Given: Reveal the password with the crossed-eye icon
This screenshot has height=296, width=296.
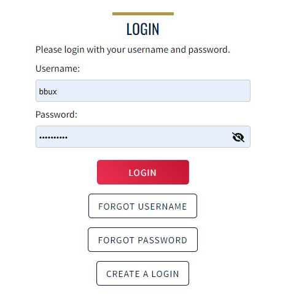Looking at the screenshot, I should [x=238, y=137].
